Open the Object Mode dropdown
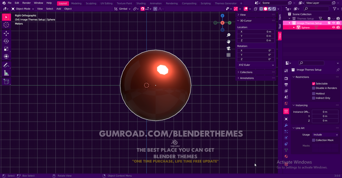This screenshot has width=342, height=178. point(23,9)
